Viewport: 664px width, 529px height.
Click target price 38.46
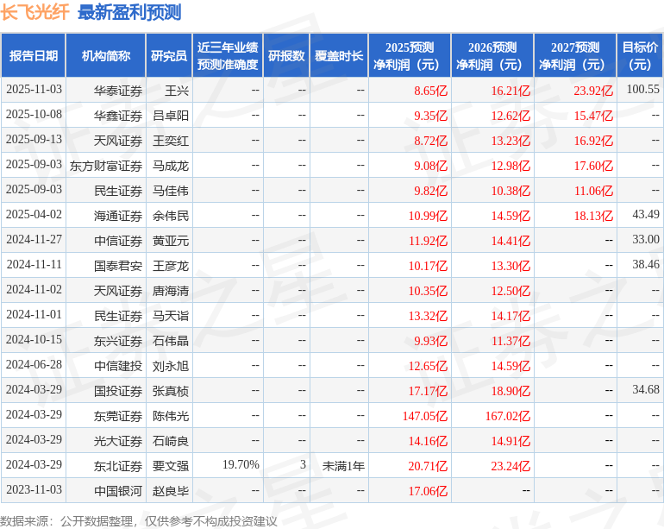click(646, 264)
